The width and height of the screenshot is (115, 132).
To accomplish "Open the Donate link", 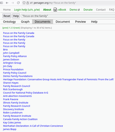I will [88, 10].
